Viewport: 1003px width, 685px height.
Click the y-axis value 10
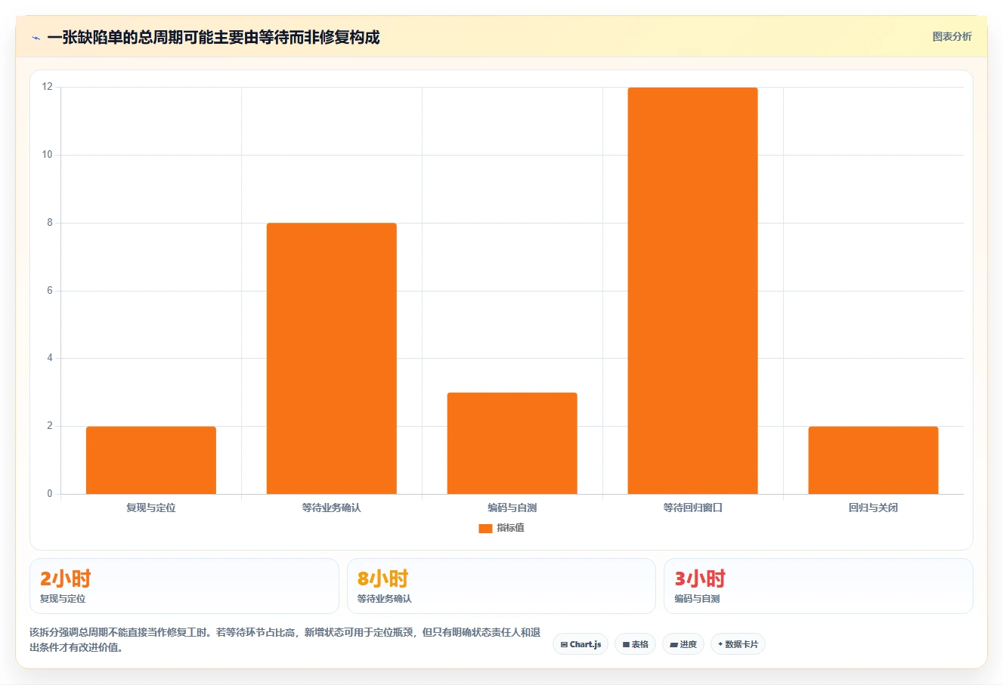[48, 155]
